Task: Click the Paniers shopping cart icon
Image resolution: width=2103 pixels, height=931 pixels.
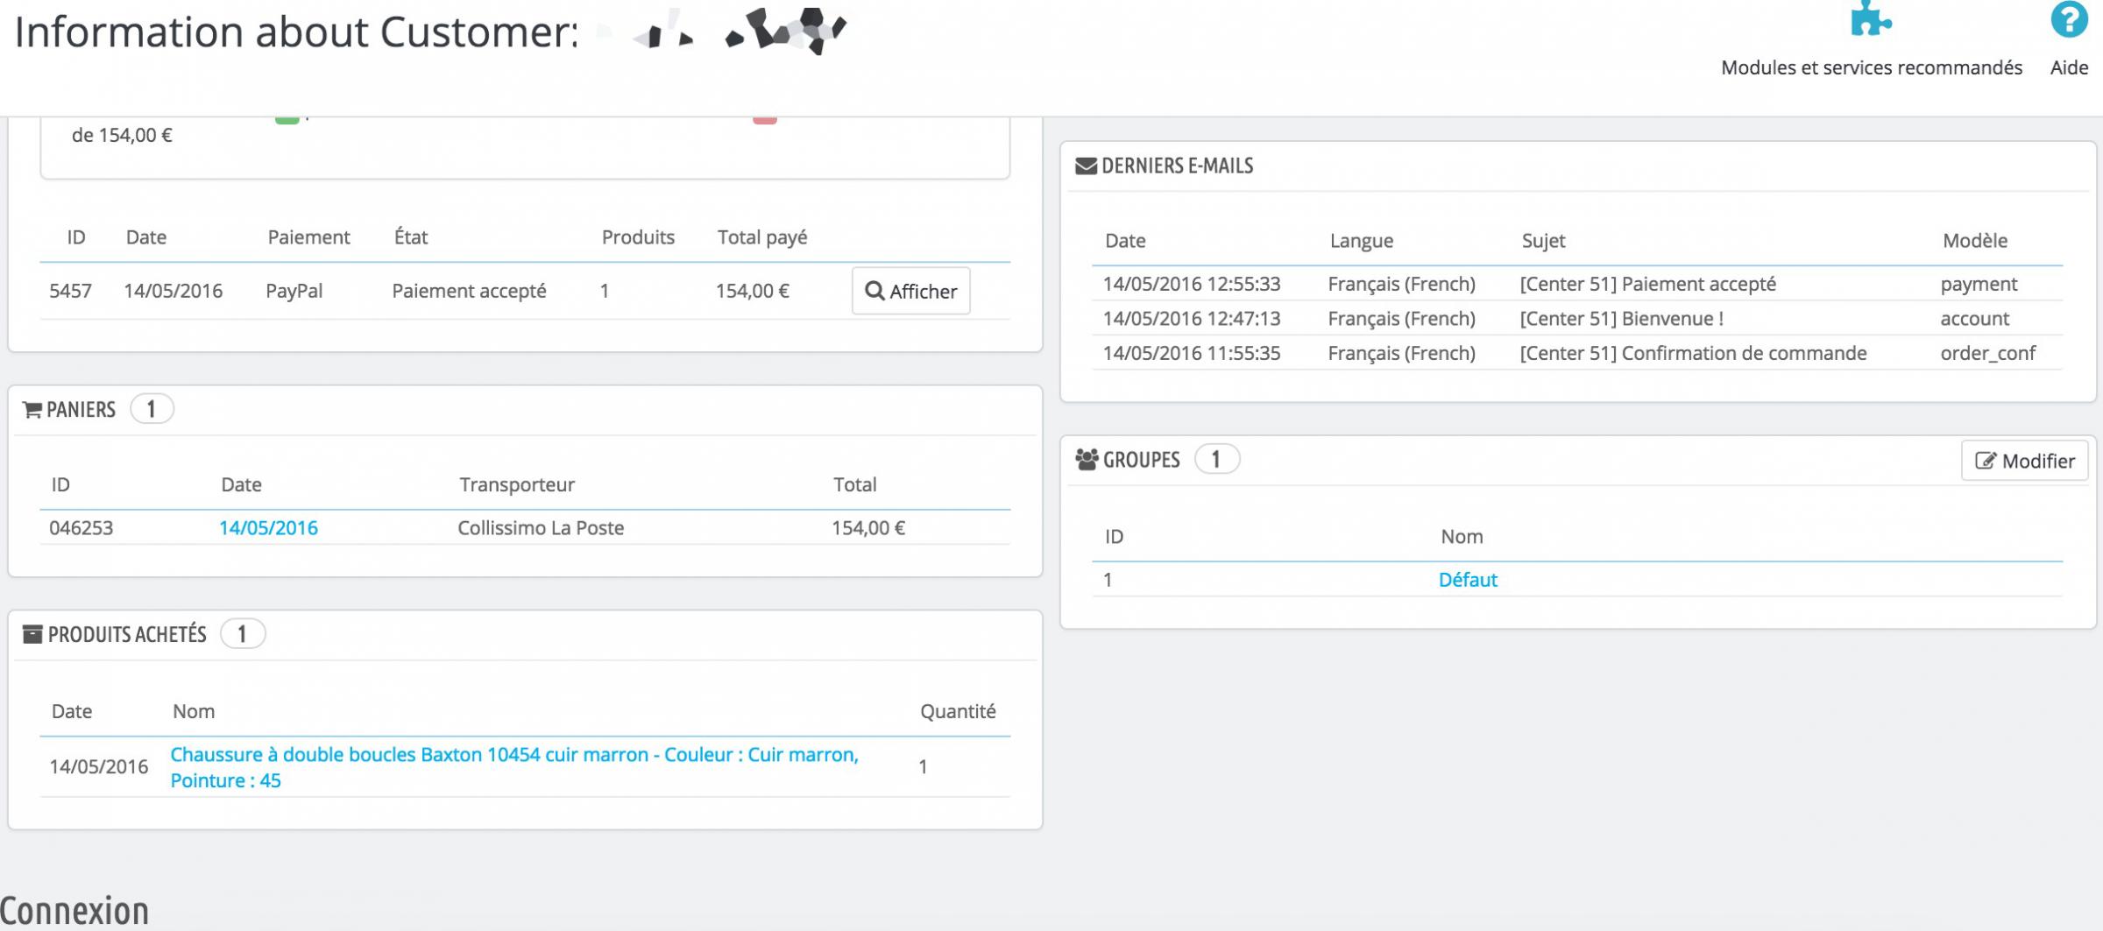Action: coord(32,410)
